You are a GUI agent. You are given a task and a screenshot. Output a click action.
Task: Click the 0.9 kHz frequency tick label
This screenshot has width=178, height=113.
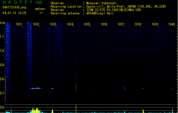coord(2,65)
